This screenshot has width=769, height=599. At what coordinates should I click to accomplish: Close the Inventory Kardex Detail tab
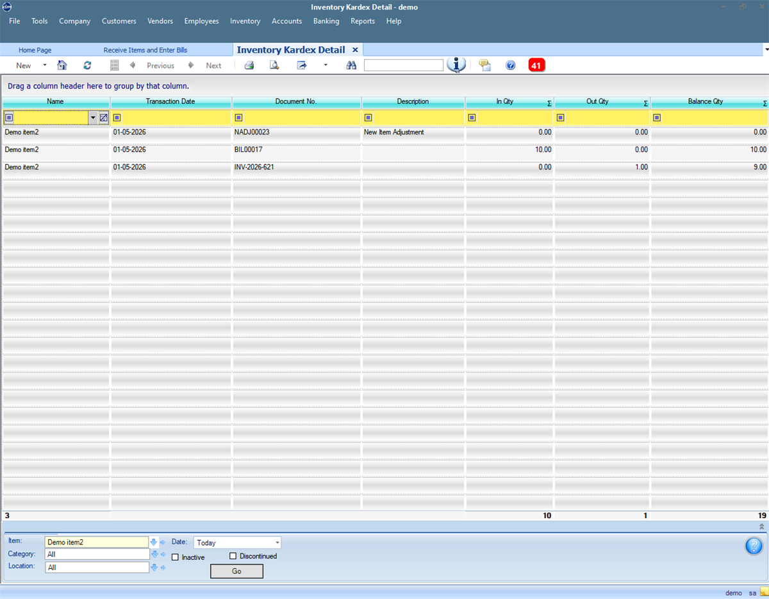(x=355, y=50)
